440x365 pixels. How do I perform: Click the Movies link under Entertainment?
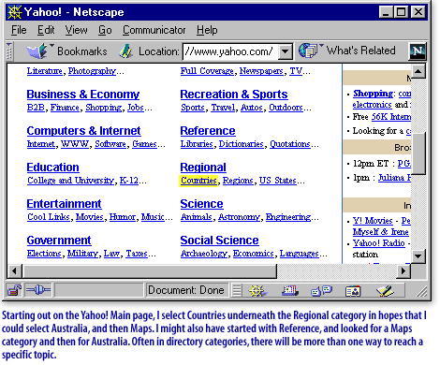coord(90,217)
